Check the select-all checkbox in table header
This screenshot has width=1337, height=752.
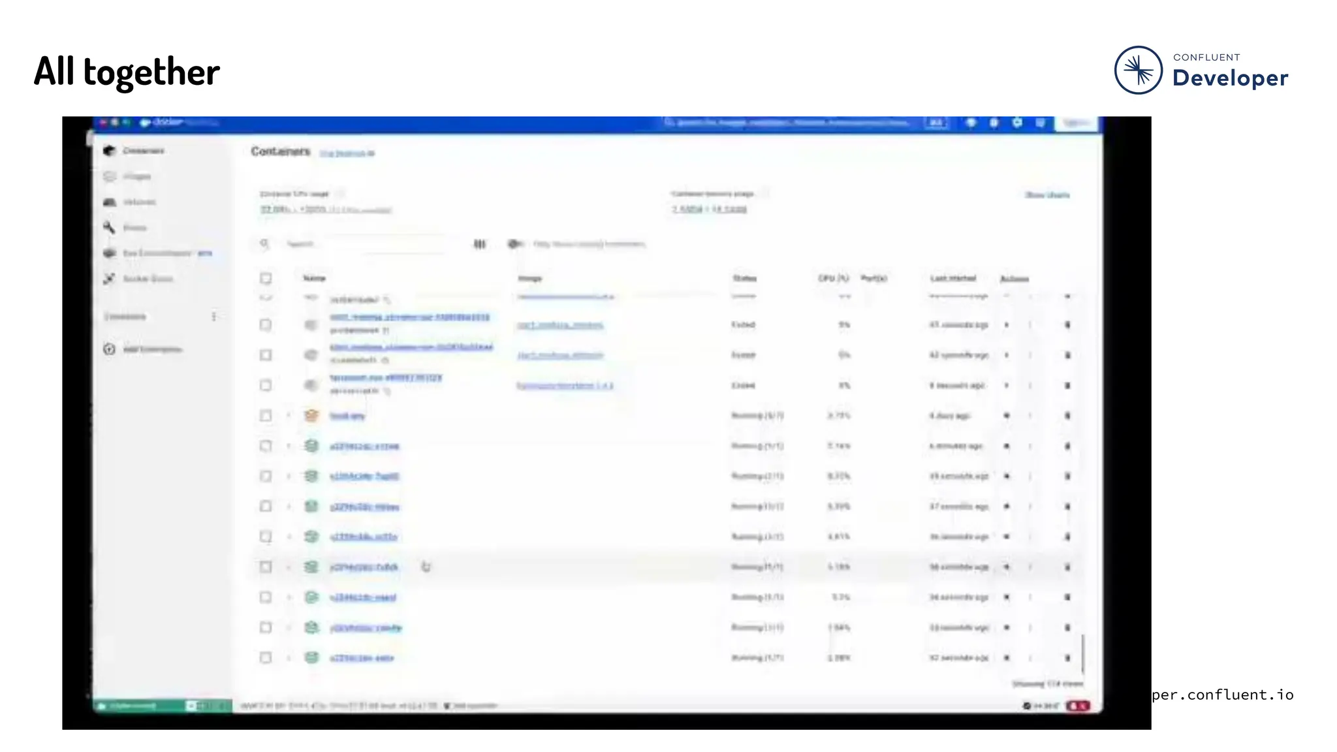coord(266,279)
